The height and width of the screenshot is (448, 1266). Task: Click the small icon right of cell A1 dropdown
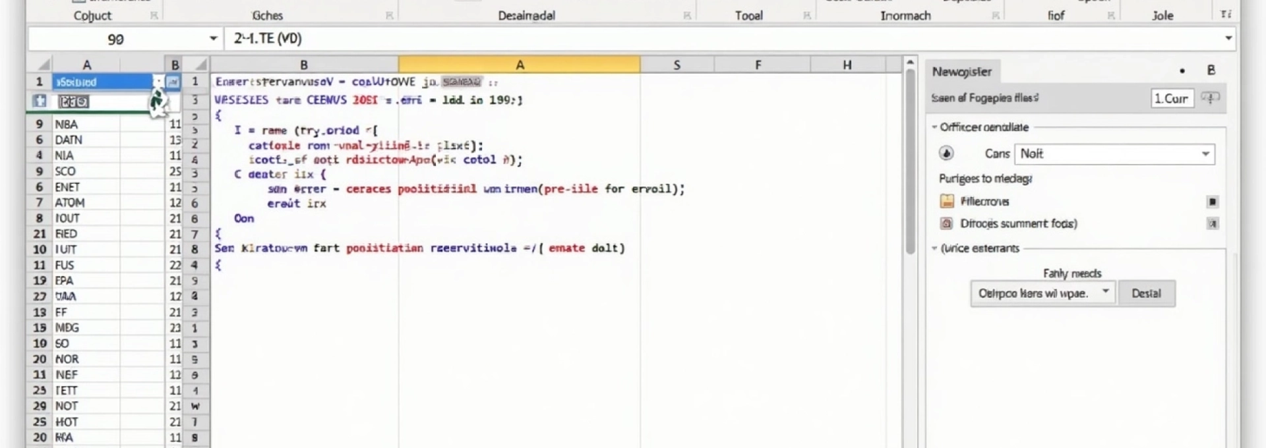[x=173, y=82]
